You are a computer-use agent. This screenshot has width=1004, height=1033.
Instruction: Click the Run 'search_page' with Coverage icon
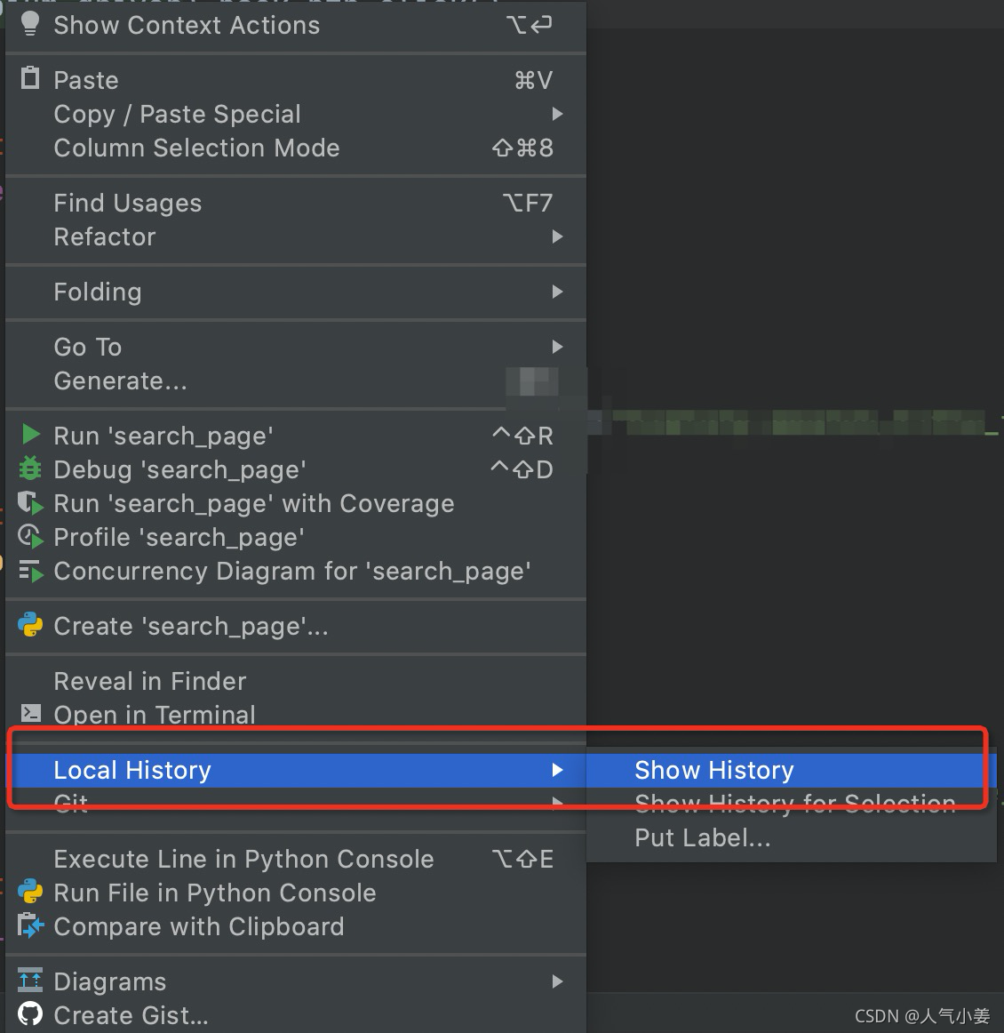click(29, 503)
